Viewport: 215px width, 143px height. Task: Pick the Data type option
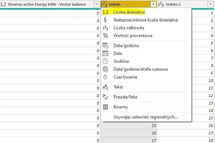(146, 53)
